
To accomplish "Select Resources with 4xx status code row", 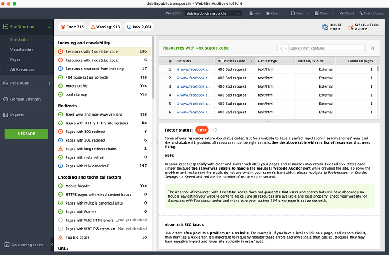I will [102, 51].
